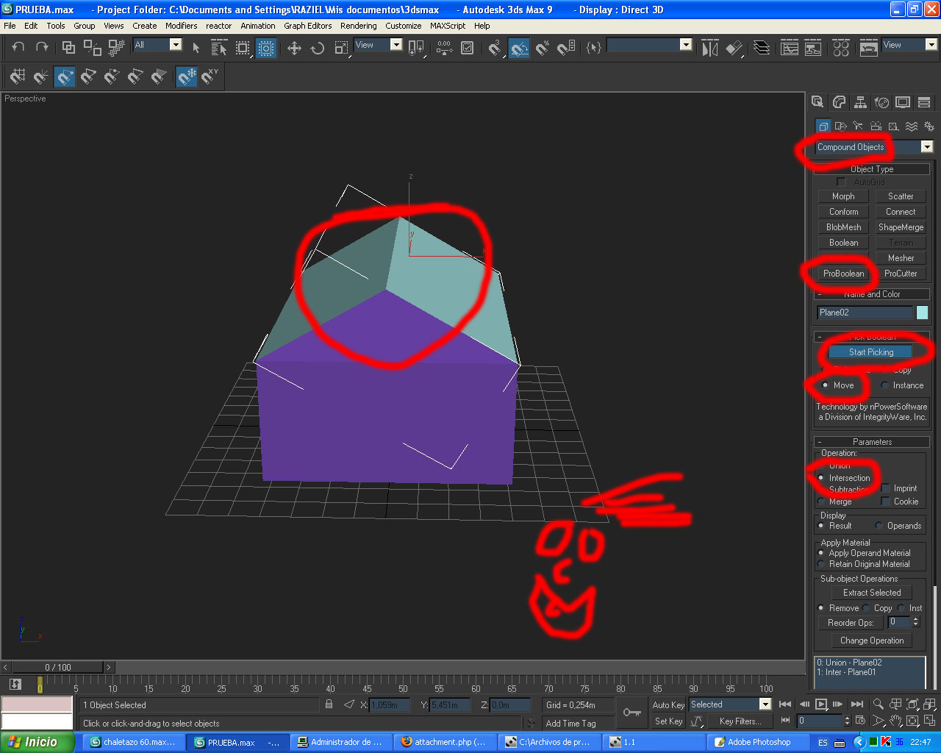This screenshot has width=941, height=753.
Task: Open the Schematic View
Action: pyautogui.click(x=813, y=48)
